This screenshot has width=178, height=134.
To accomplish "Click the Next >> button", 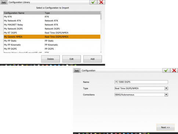I will [x=166, y=127].
